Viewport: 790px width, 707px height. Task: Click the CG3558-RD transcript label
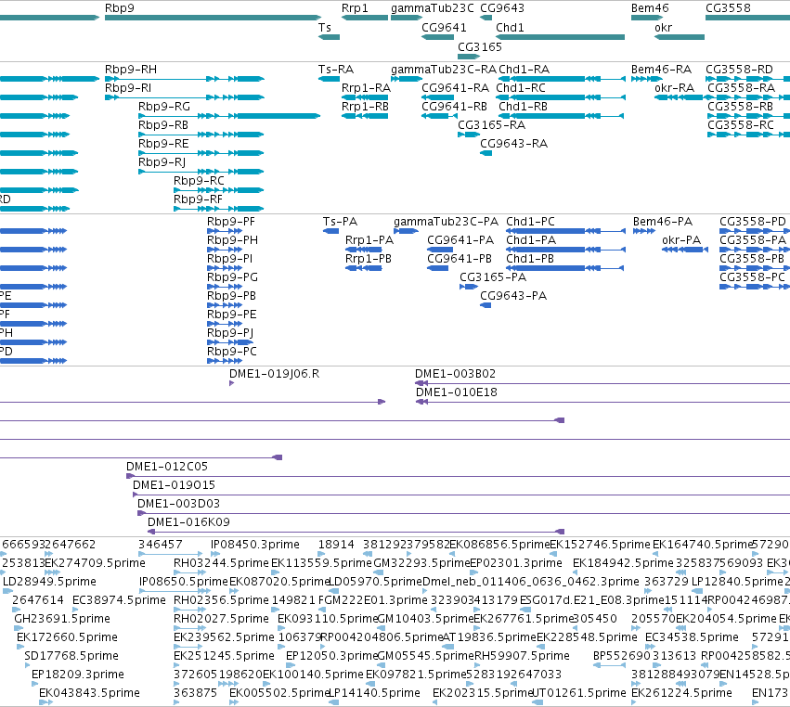(x=739, y=70)
